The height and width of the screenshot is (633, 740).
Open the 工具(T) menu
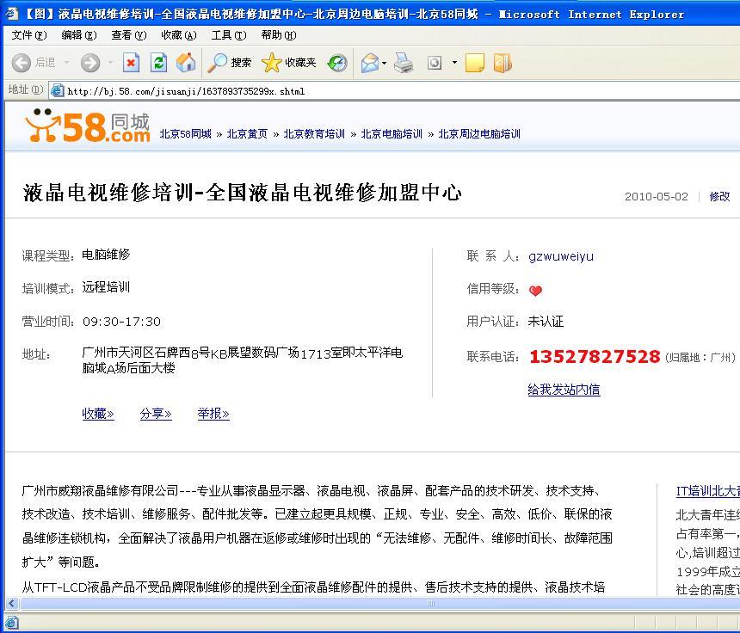point(228,35)
